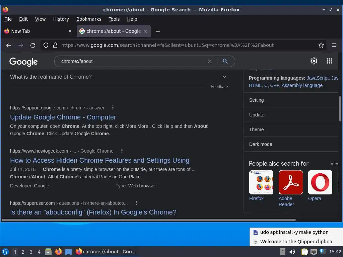Switch to virtual desktop 4

tap(39, 252)
